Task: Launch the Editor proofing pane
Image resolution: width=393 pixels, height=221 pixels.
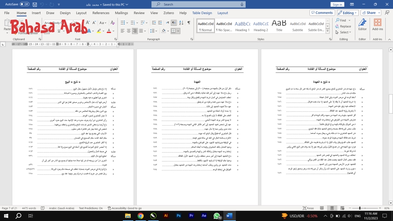Action: point(362,25)
